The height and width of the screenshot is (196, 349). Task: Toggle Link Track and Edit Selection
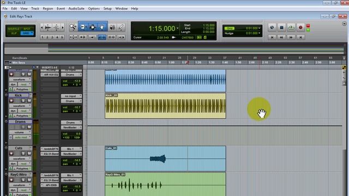(x=111, y=37)
